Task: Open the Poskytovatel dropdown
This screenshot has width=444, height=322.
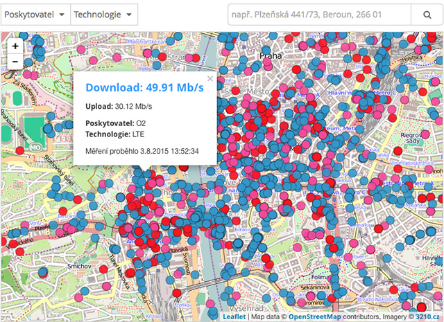Action: (x=35, y=15)
